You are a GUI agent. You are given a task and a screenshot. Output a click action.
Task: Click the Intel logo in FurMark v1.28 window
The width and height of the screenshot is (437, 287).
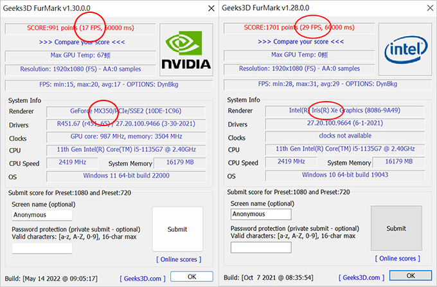pos(406,49)
